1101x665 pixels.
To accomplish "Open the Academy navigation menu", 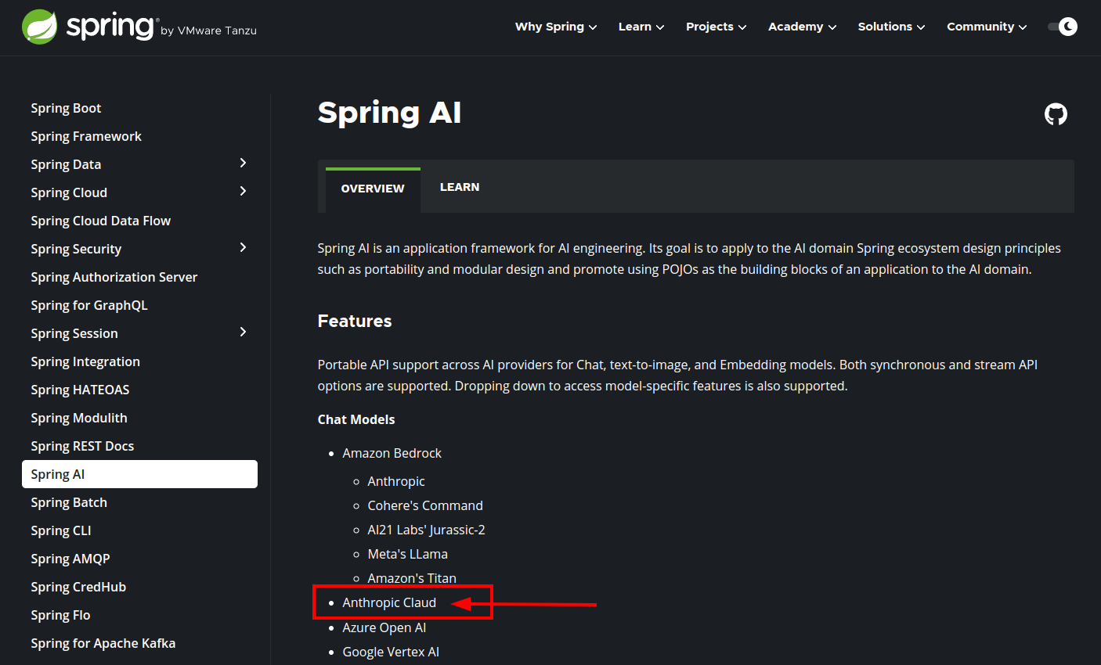I will pyautogui.click(x=803, y=27).
